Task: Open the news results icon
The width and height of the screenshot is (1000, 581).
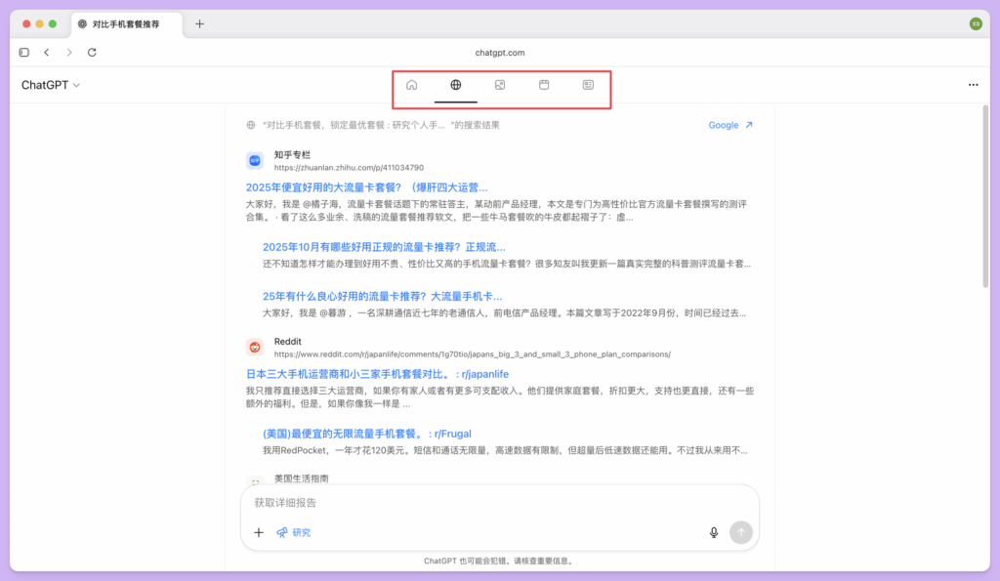Action: 587,86
